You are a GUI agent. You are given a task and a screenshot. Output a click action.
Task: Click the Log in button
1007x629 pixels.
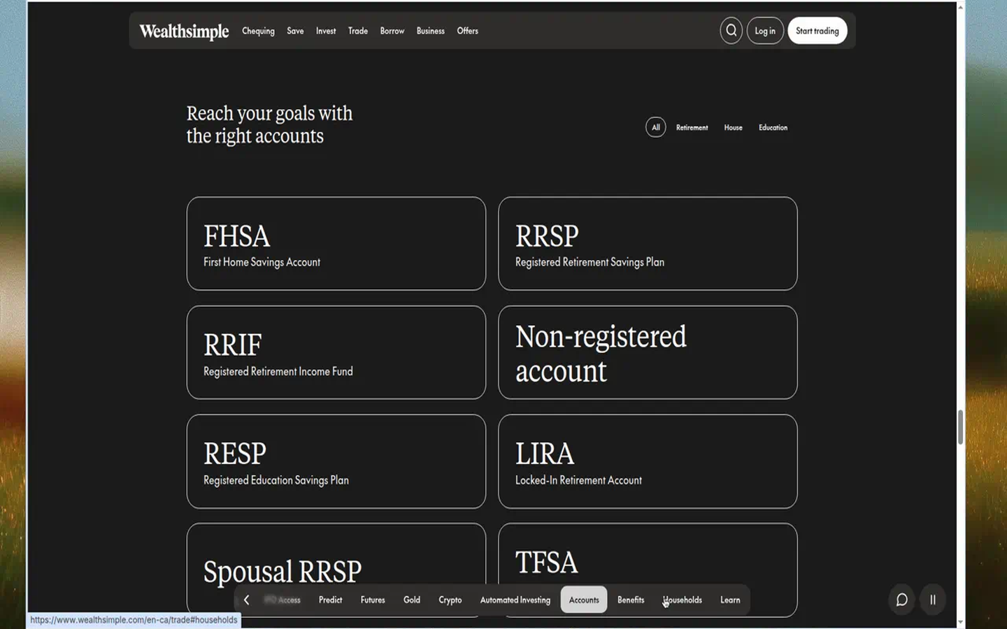point(765,31)
